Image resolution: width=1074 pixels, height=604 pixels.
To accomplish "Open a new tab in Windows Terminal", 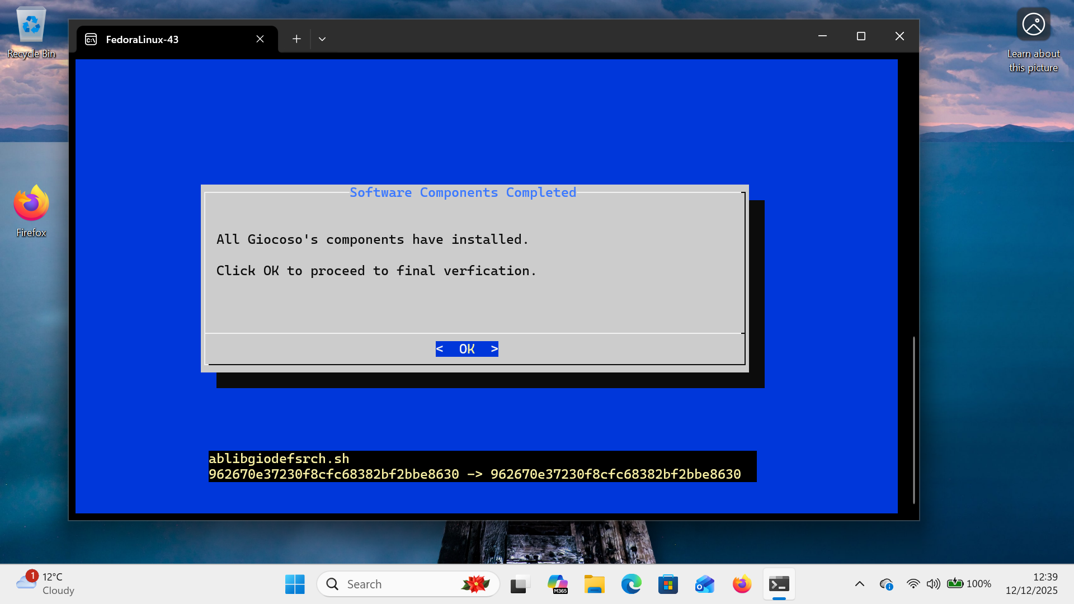I will pyautogui.click(x=296, y=39).
